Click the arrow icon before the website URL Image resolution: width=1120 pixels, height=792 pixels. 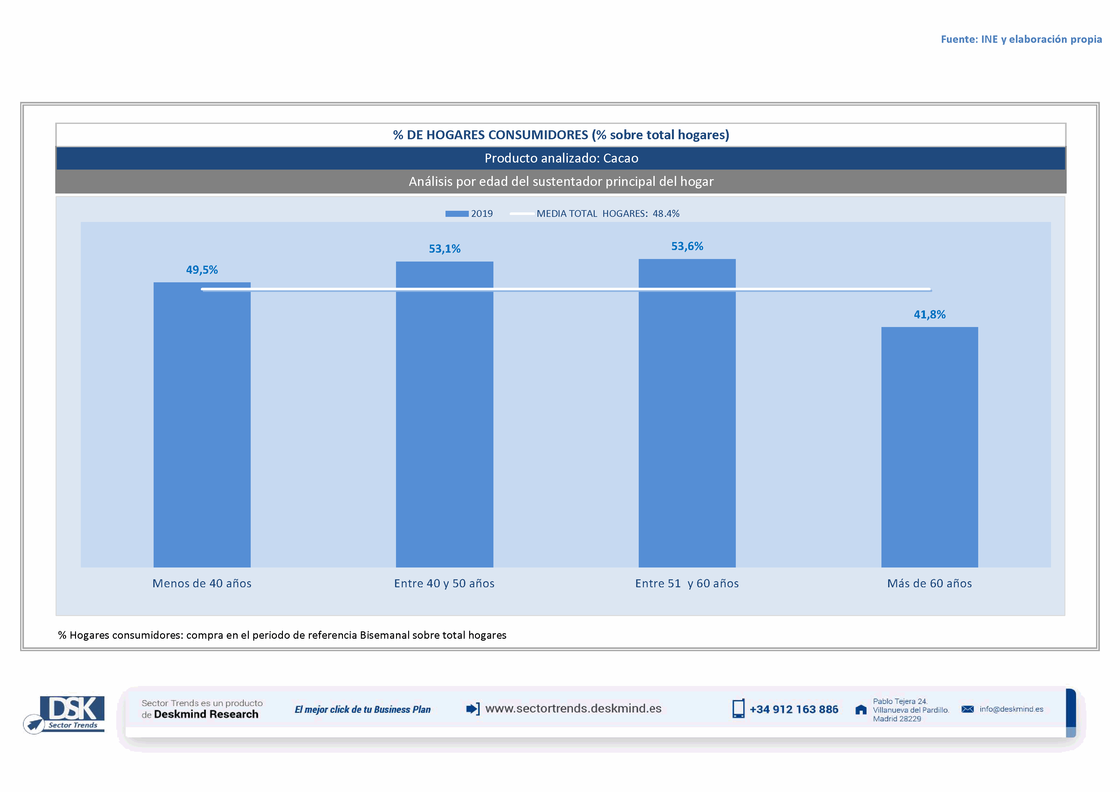[x=473, y=709]
